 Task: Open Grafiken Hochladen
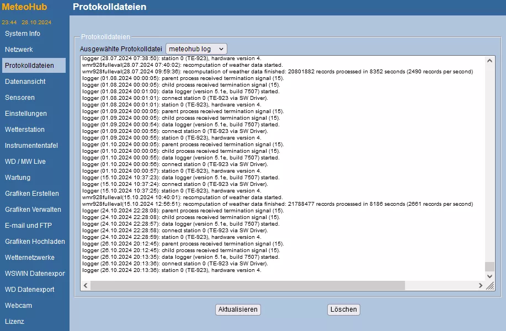pos(35,242)
